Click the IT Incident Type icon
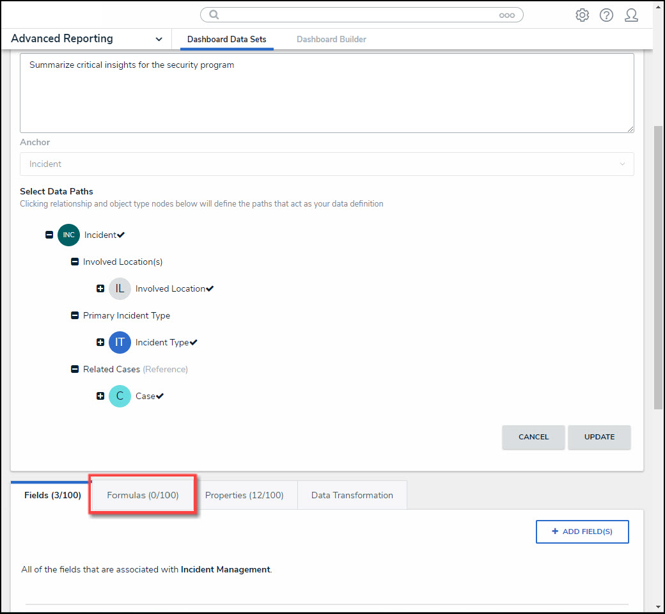 tap(120, 342)
